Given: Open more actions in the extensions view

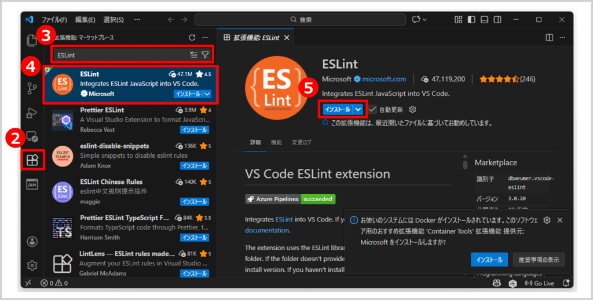Looking at the screenshot, I should click(205, 38).
